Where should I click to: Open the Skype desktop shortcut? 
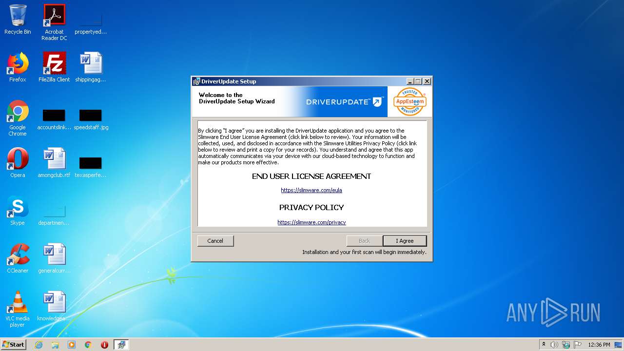pos(18,211)
